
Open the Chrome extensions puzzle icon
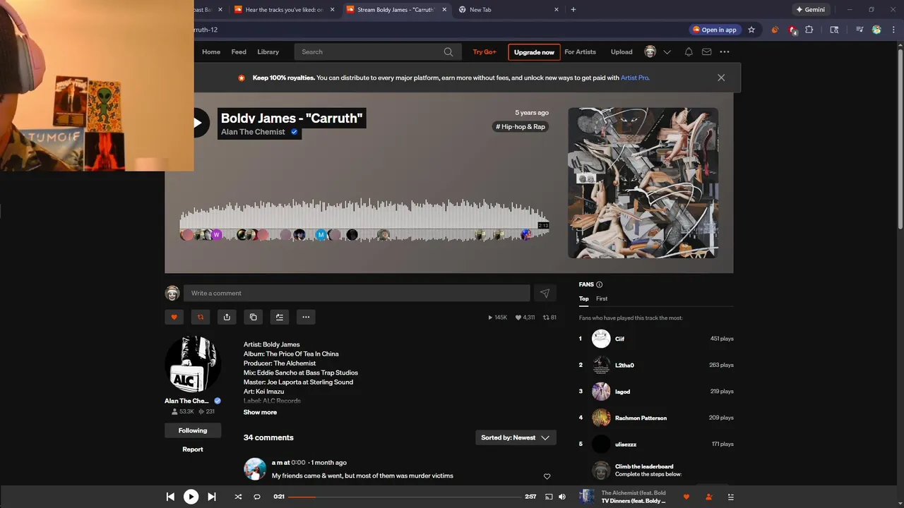pos(809,30)
